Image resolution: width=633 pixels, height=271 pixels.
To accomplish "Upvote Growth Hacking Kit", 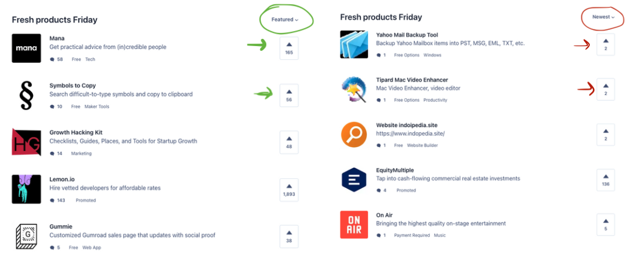I will [x=289, y=142].
